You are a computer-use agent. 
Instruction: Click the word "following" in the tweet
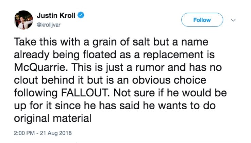click(35, 93)
